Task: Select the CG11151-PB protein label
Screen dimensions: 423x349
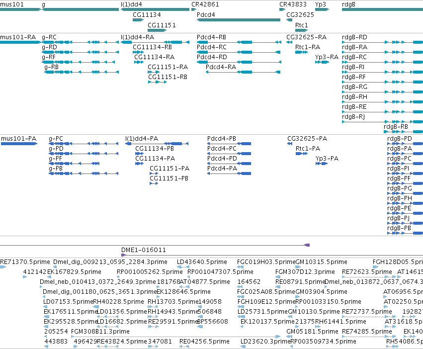Action: coord(169,178)
